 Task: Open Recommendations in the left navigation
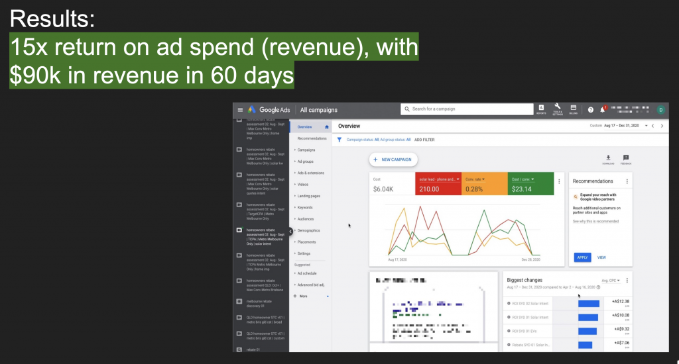click(x=312, y=138)
